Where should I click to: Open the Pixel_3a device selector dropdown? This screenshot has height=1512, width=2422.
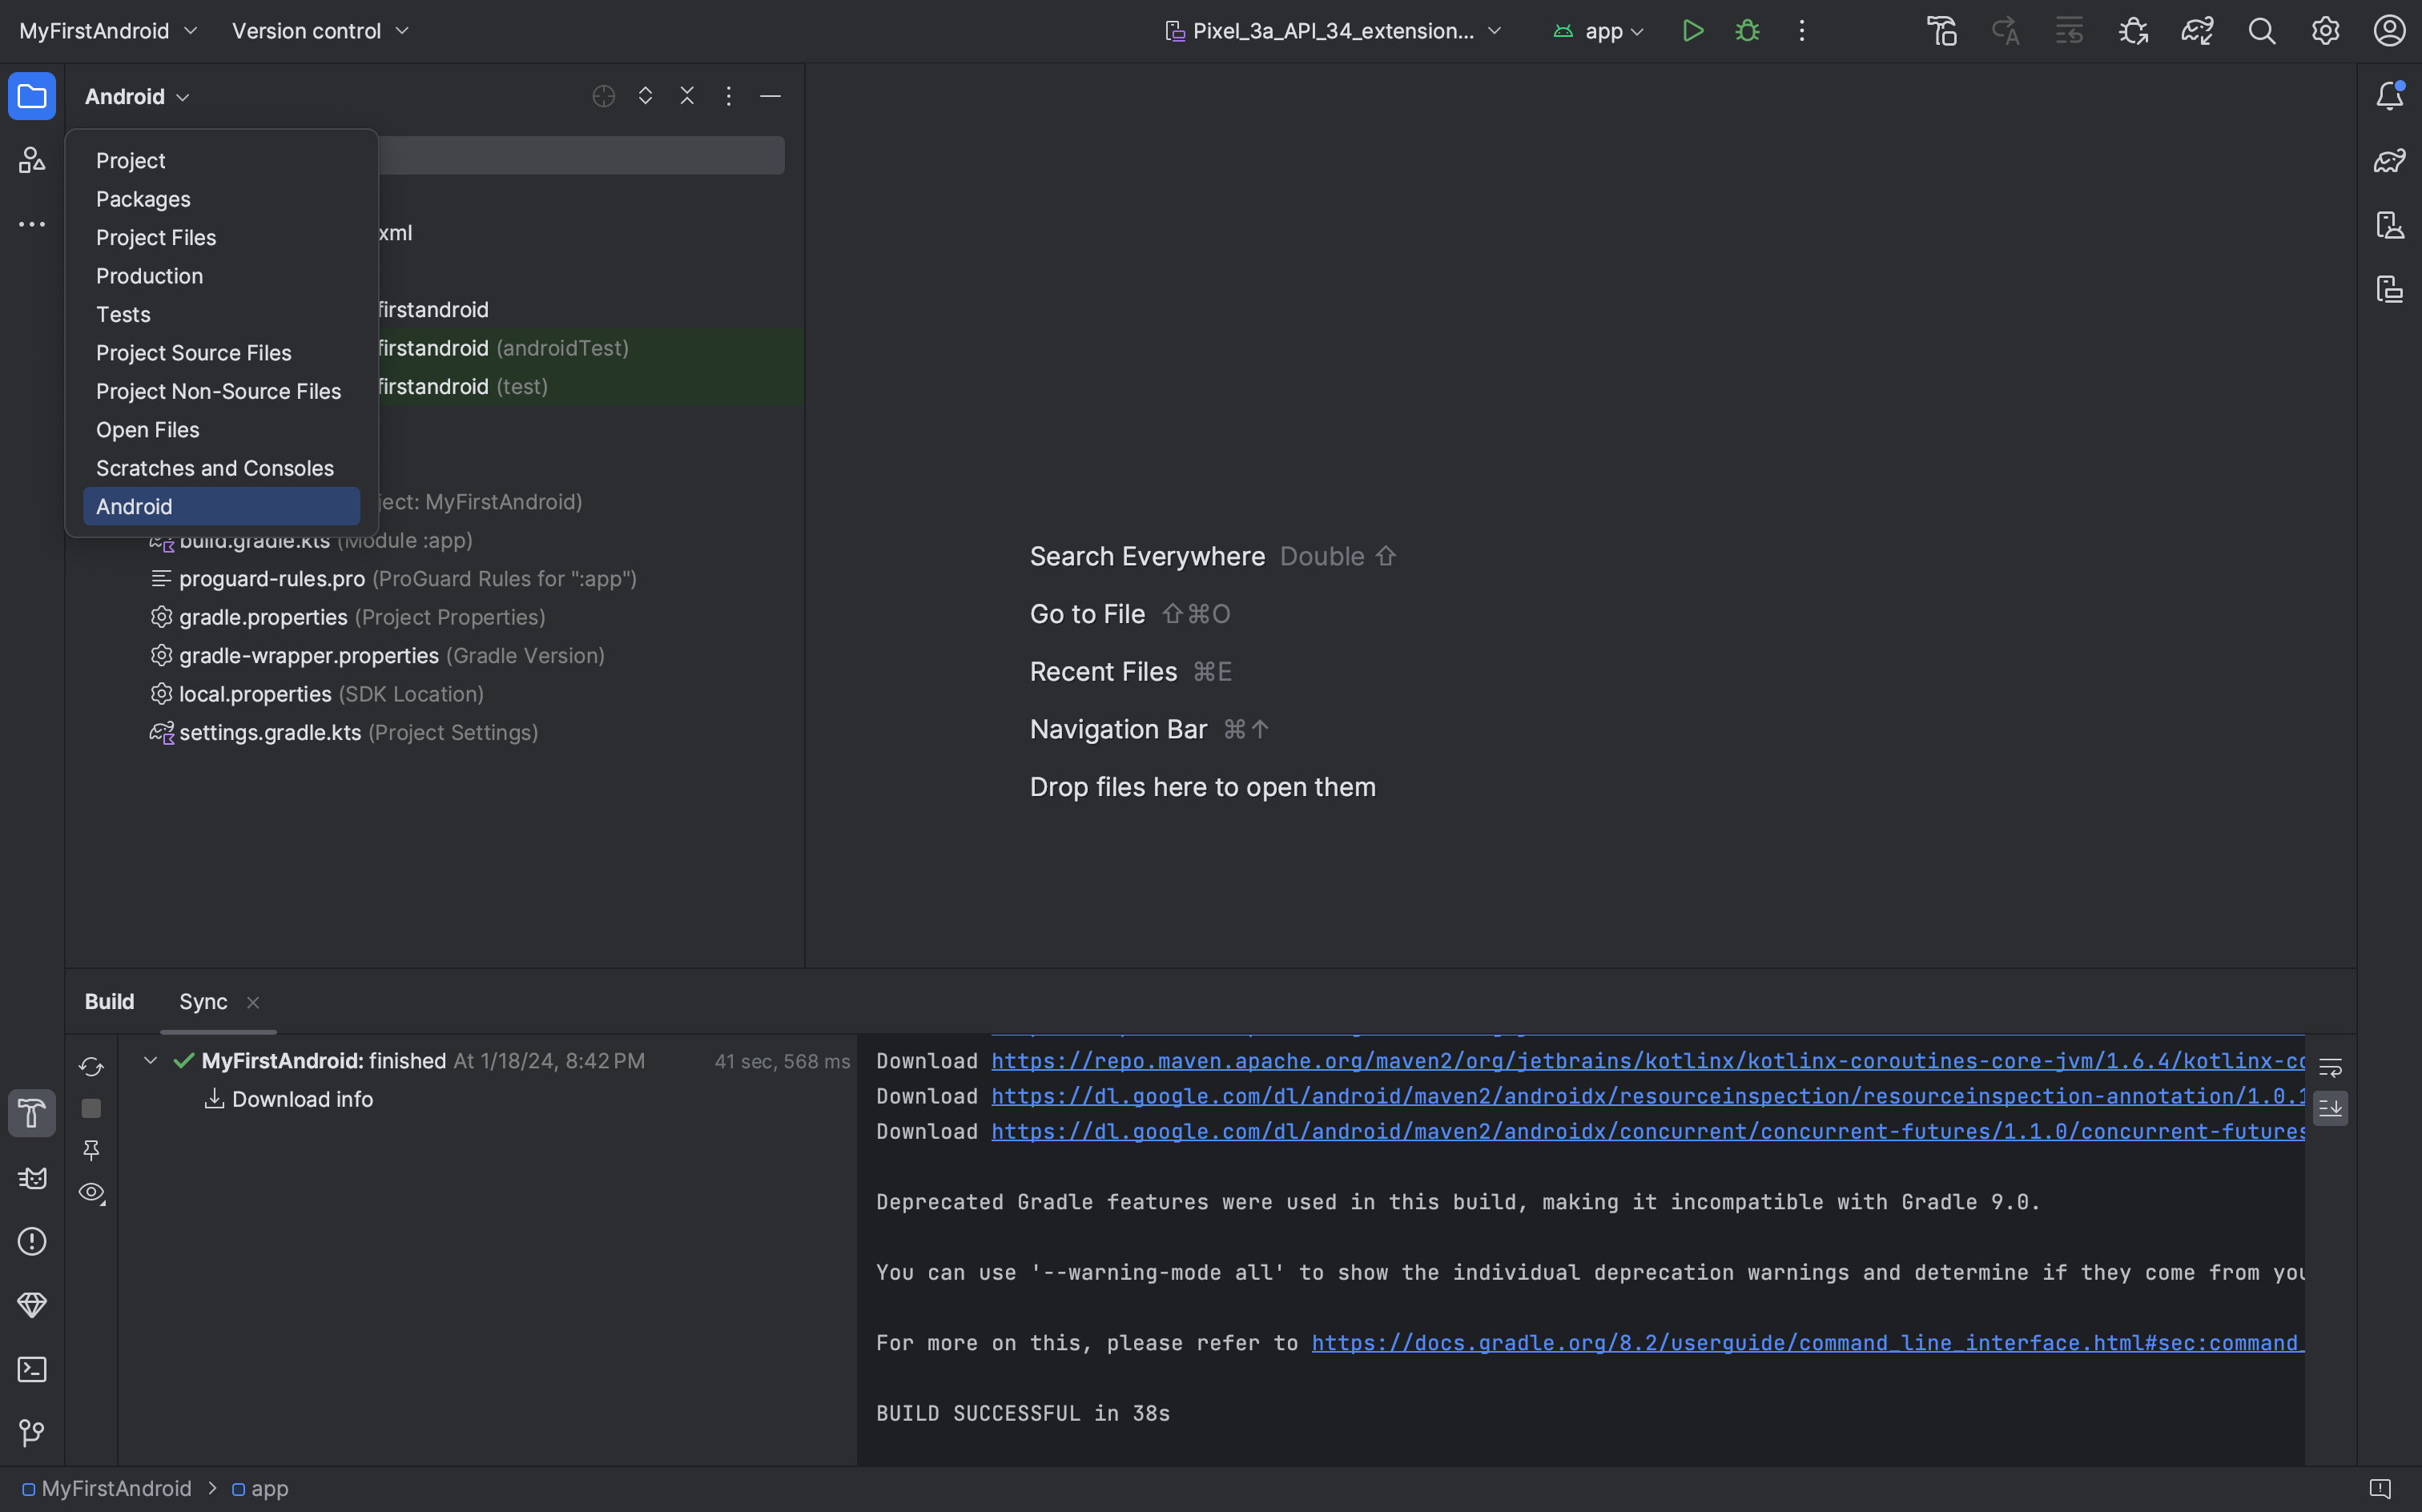pyautogui.click(x=1334, y=31)
